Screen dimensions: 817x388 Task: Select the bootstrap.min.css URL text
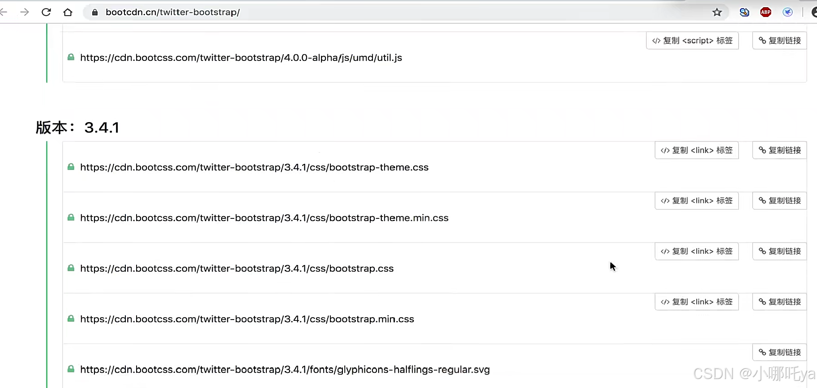pyautogui.click(x=247, y=319)
